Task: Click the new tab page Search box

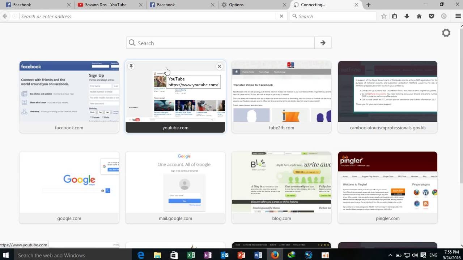Action: pos(220,43)
